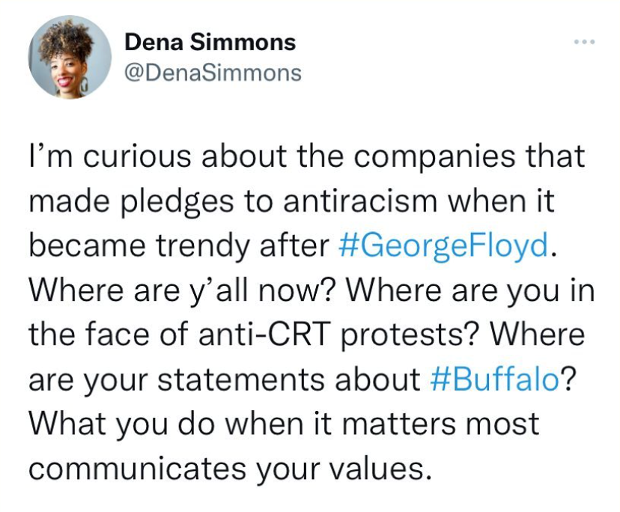The height and width of the screenshot is (512, 620).
Task: Open Dena Simmons' profile picture
Action: [x=70, y=57]
